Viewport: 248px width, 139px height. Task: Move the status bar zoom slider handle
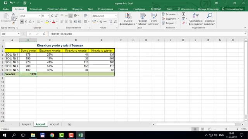tap(226, 129)
